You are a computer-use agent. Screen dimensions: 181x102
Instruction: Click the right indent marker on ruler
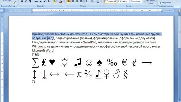pyautogui.click(x=162, y=11)
